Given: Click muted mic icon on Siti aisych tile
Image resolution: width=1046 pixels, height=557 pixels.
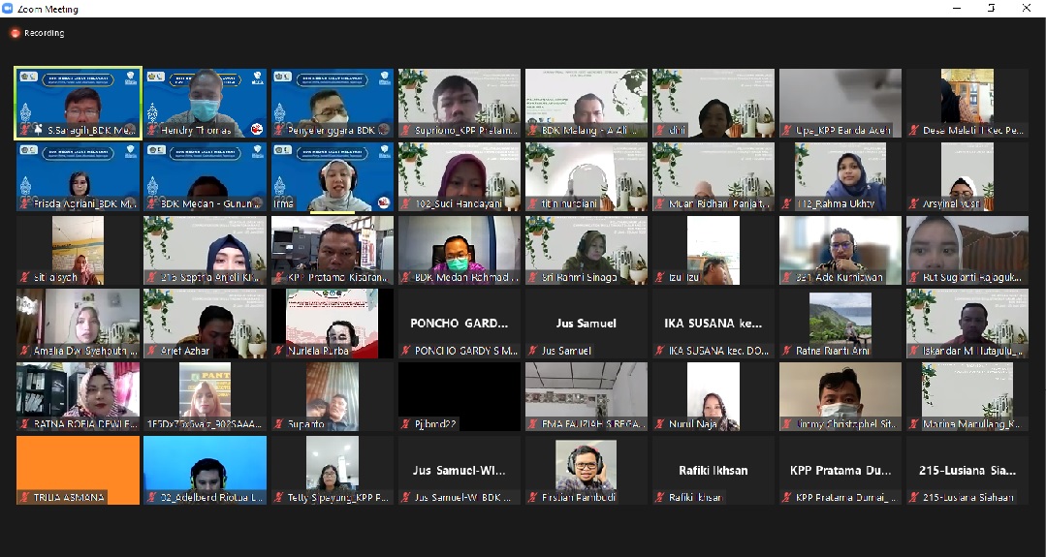Looking at the screenshot, I should [x=23, y=277].
